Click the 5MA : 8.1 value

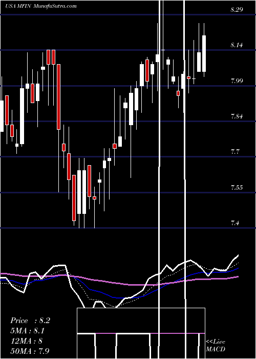(28, 331)
